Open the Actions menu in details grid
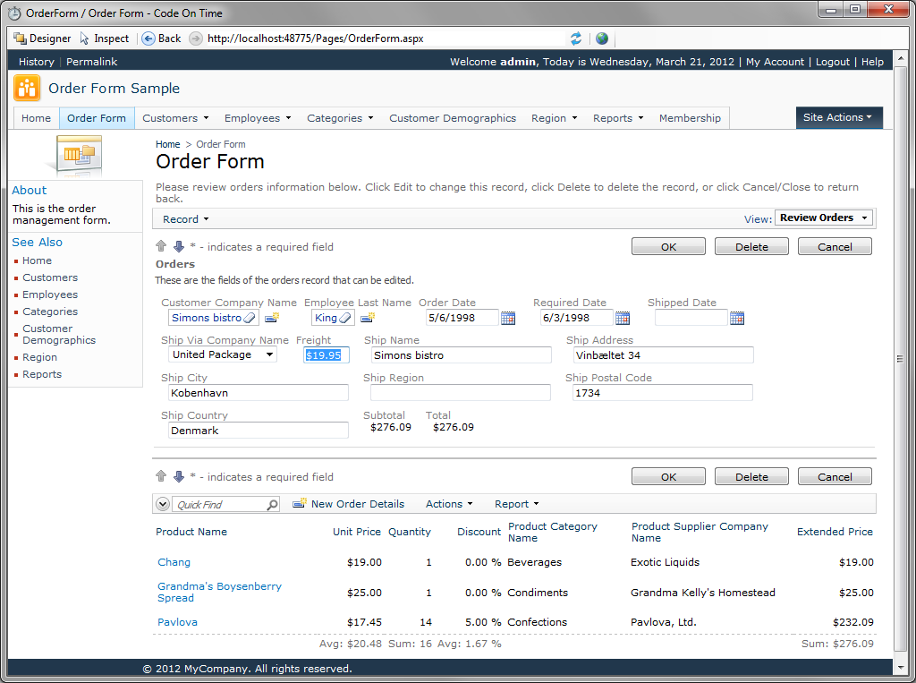The width and height of the screenshot is (916, 683). [x=449, y=504]
